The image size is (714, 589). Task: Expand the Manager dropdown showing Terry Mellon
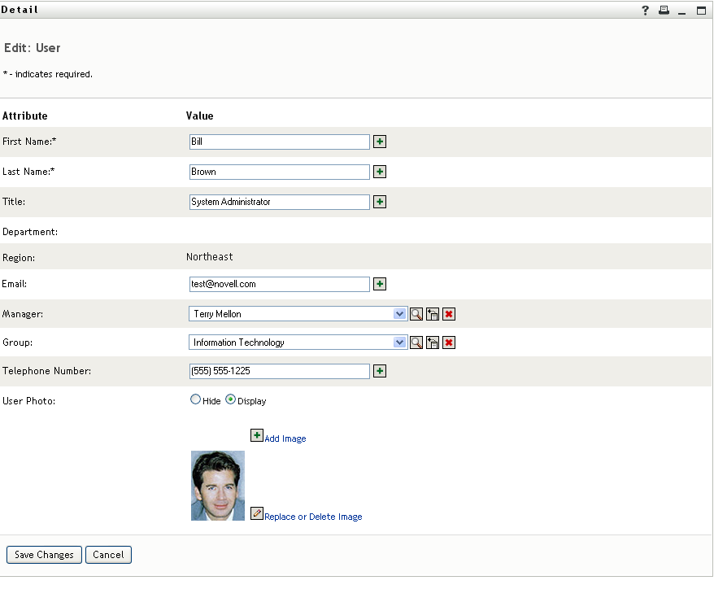399,314
